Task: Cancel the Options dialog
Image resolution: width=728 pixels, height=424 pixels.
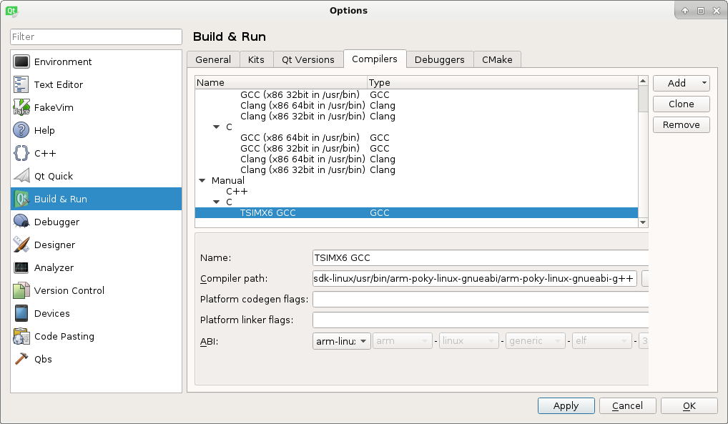Action: coord(627,406)
